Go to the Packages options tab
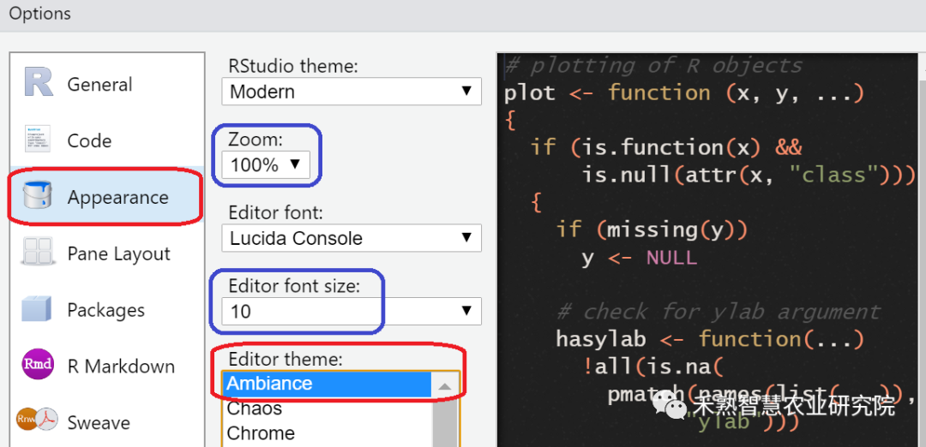The height and width of the screenshot is (447, 926). [x=105, y=310]
